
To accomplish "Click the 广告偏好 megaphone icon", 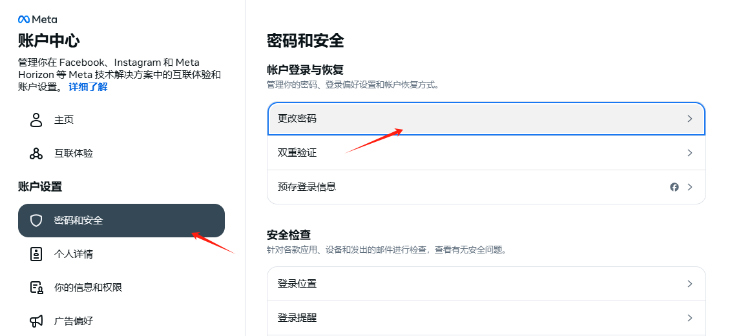I will (36, 321).
